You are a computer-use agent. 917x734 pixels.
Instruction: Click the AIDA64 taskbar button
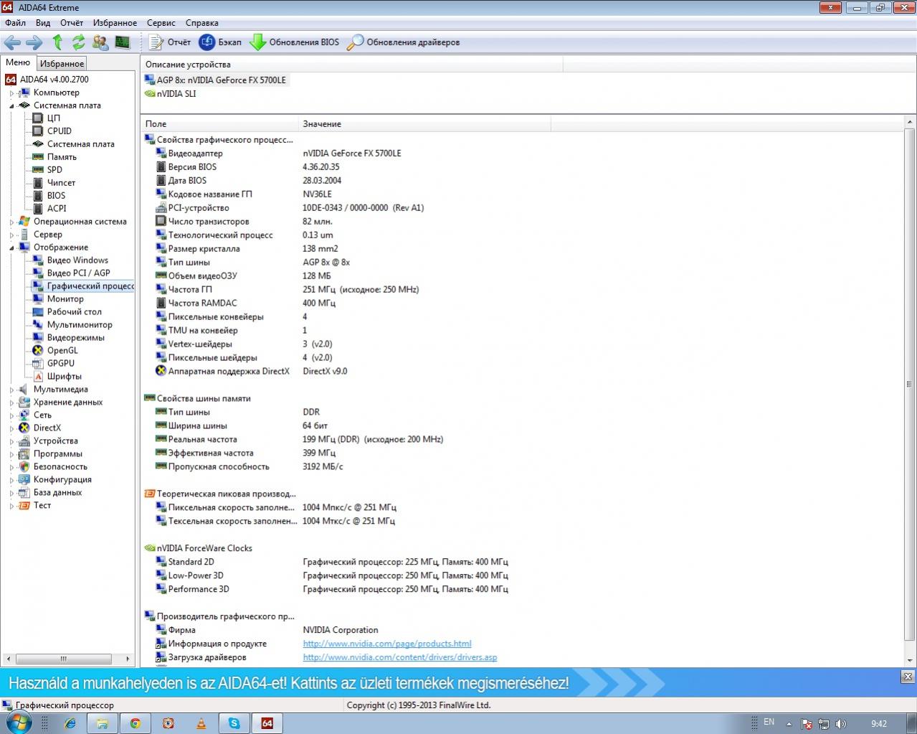pyautogui.click(x=267, y=723)
